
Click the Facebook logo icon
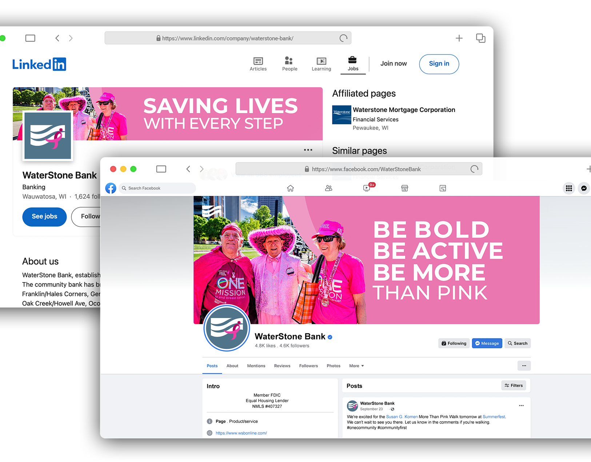[x=111, y=188]
